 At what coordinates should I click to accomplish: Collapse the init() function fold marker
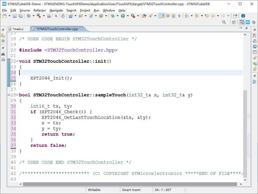tap(17, 61)
